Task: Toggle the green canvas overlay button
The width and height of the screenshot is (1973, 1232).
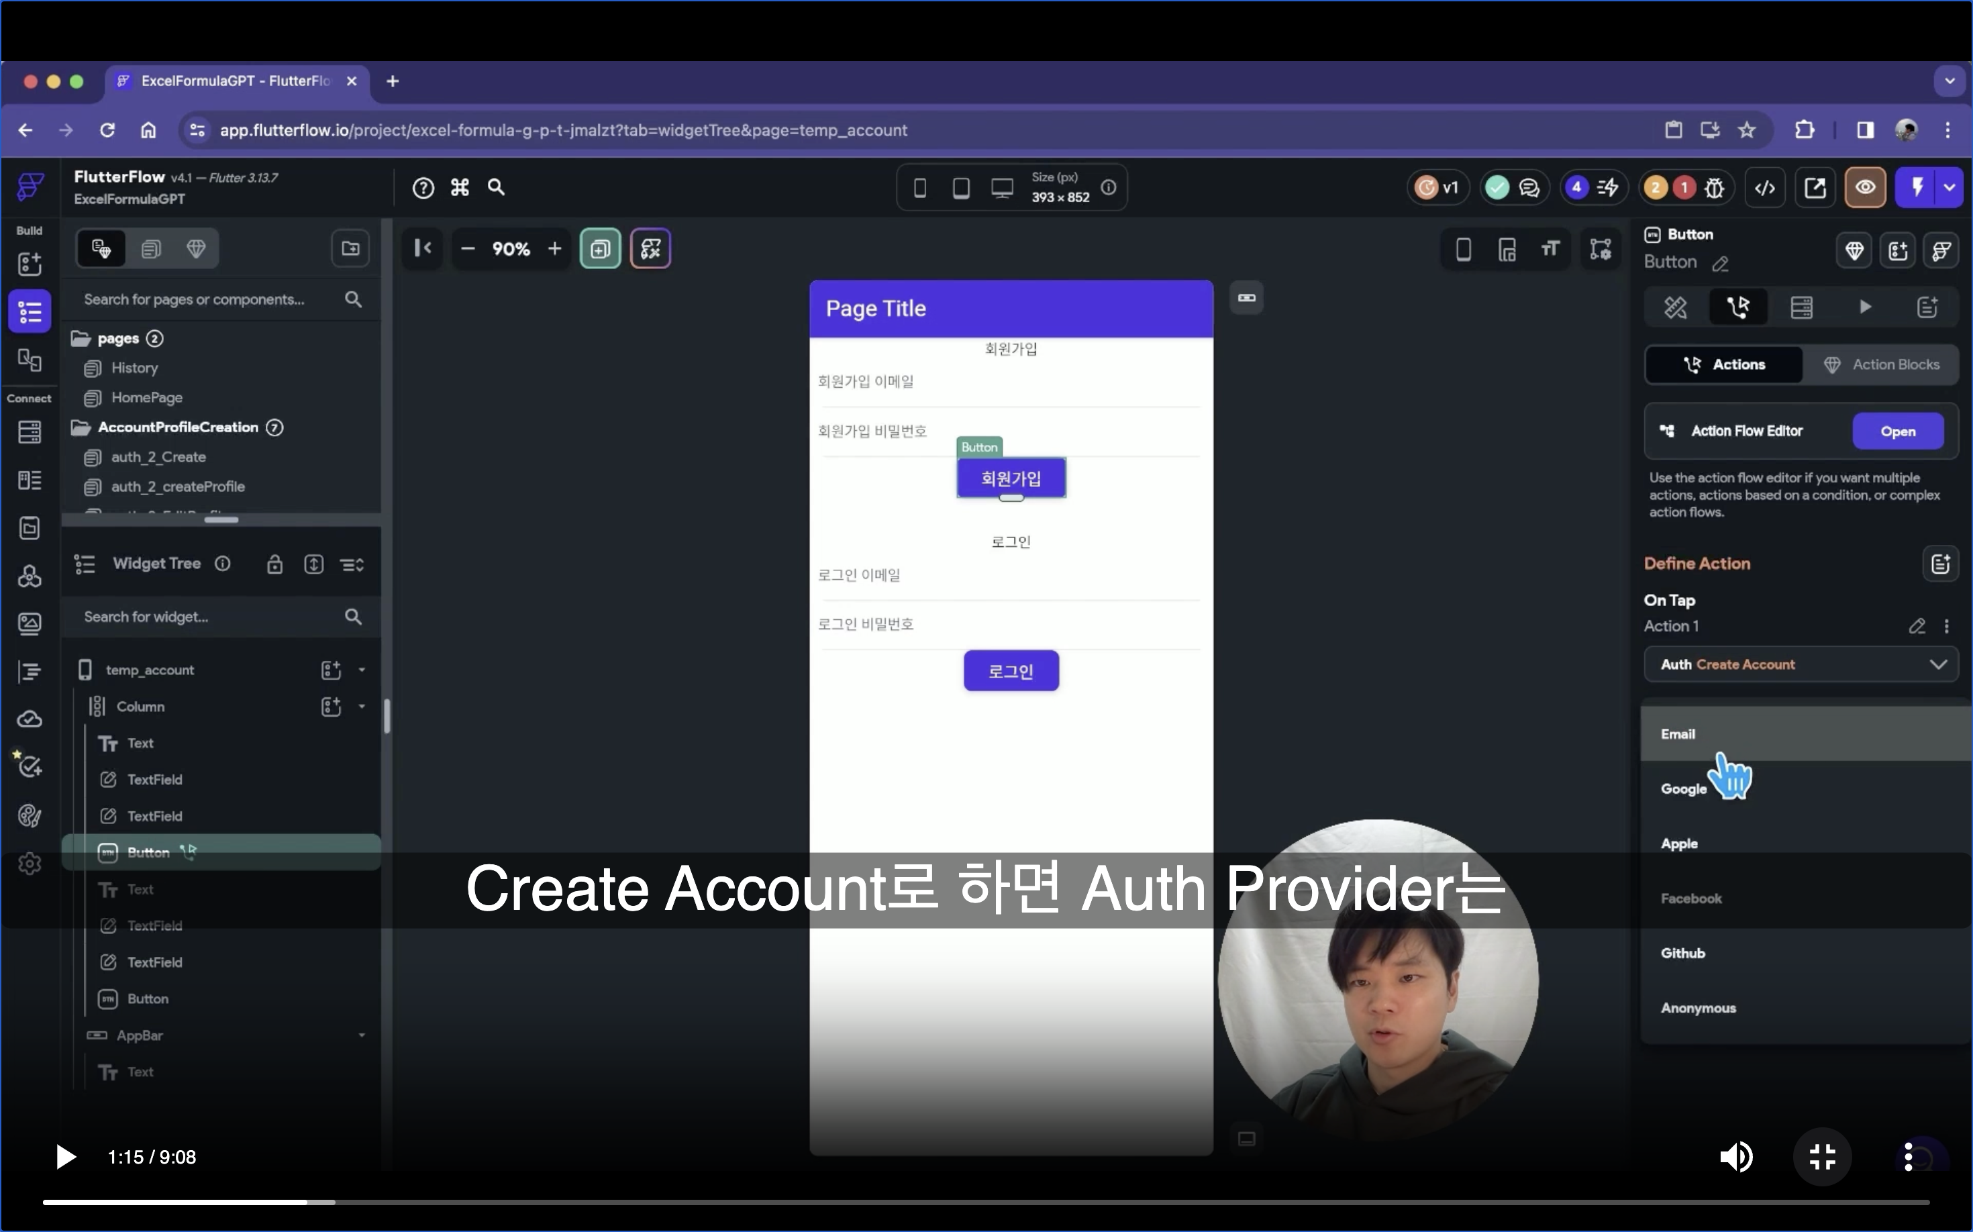Action: [x=601, y=248]
